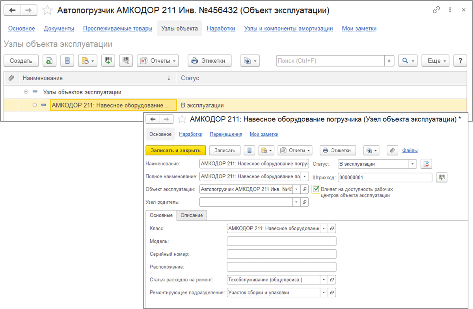Click into the Серийный номер input field
Viewport: 473px width, 309px height.
tap(281, 254)
